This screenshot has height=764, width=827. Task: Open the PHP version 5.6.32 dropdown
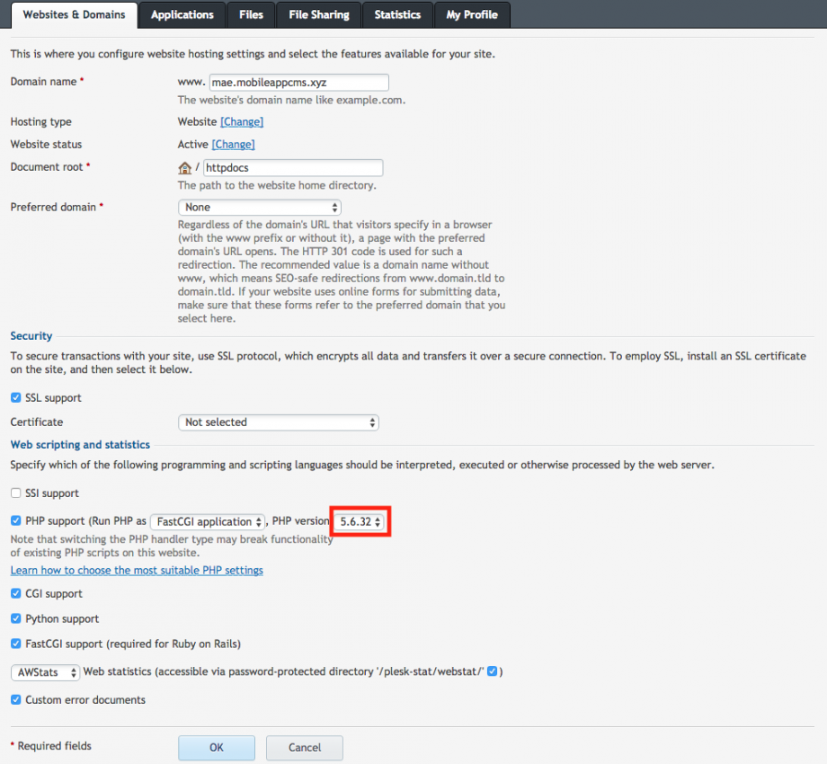(360, 522)
